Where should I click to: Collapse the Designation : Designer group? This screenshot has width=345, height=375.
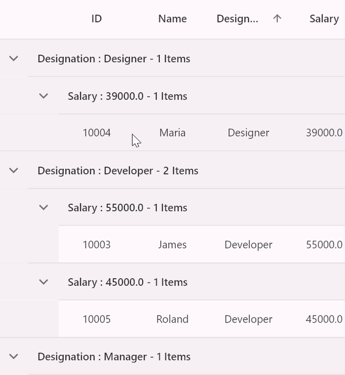click(x=14, y=58)
